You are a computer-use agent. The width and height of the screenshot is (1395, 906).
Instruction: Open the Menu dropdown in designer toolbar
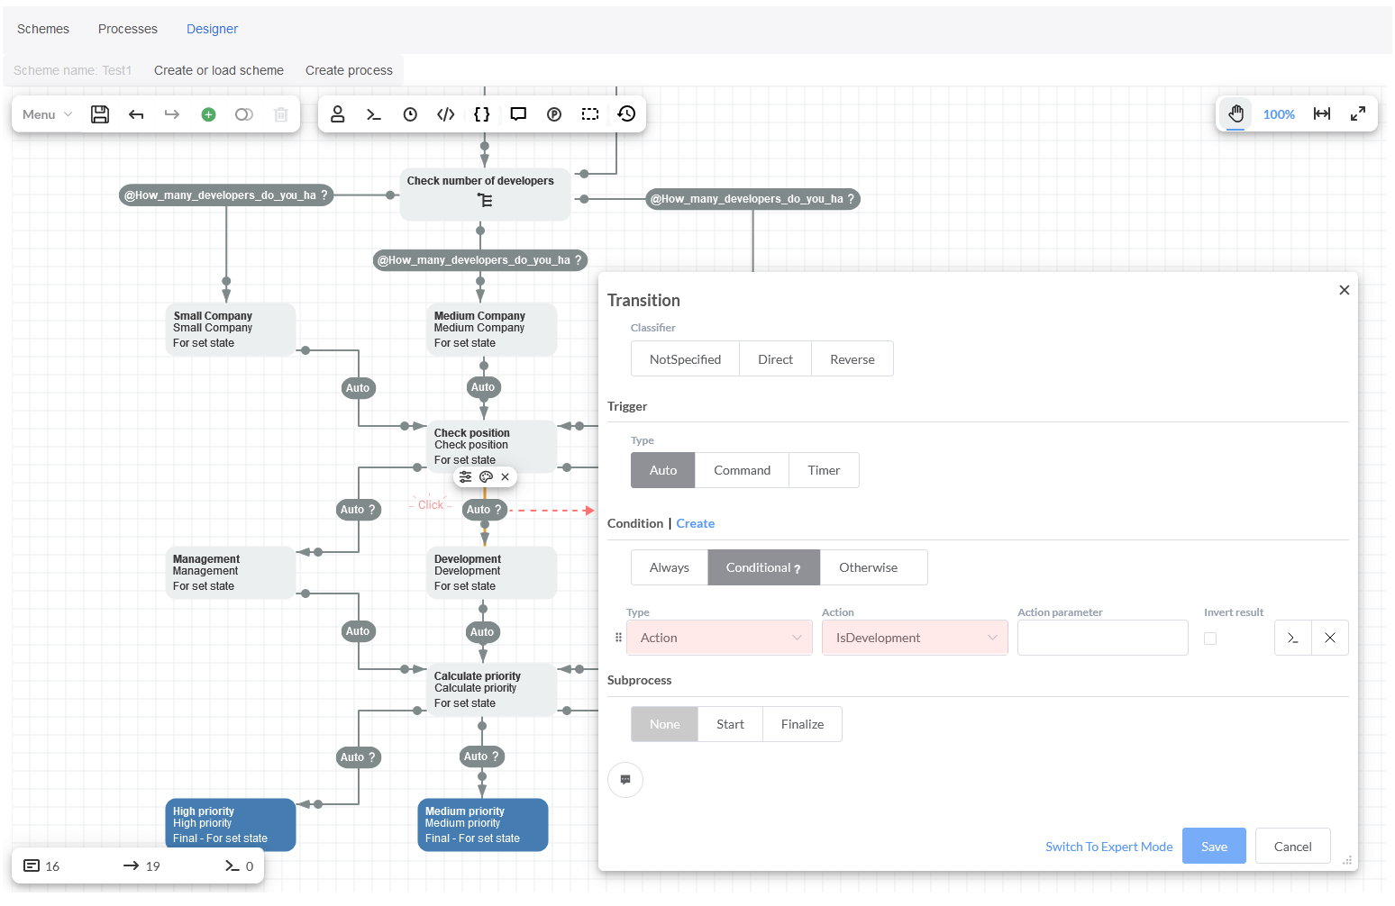(x=48, y=114)
